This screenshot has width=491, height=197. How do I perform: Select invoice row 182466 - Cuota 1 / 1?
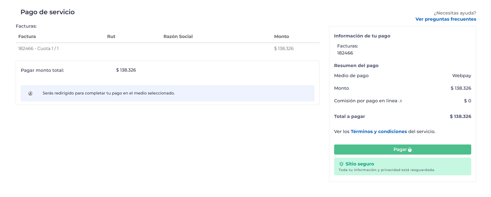pyautogui.click(x=38, y=49)
